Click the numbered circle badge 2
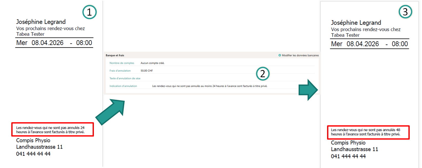The height and width of the screenshot is (168, 422). 263,74
